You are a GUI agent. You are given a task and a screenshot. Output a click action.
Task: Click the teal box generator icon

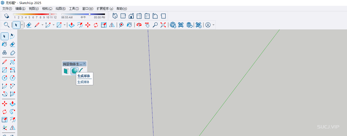(66, 71)
